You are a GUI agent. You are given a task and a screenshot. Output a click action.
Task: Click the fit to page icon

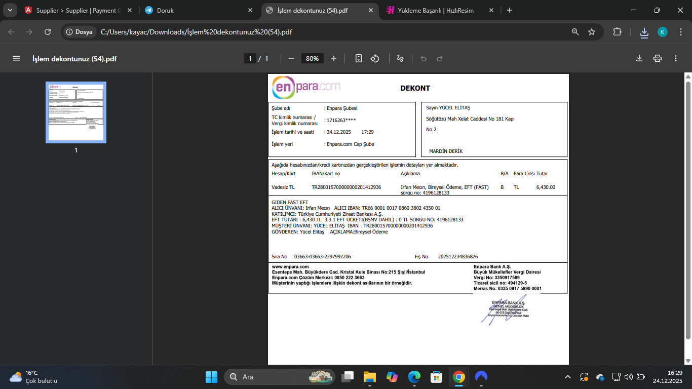click(x=359, y=58)
